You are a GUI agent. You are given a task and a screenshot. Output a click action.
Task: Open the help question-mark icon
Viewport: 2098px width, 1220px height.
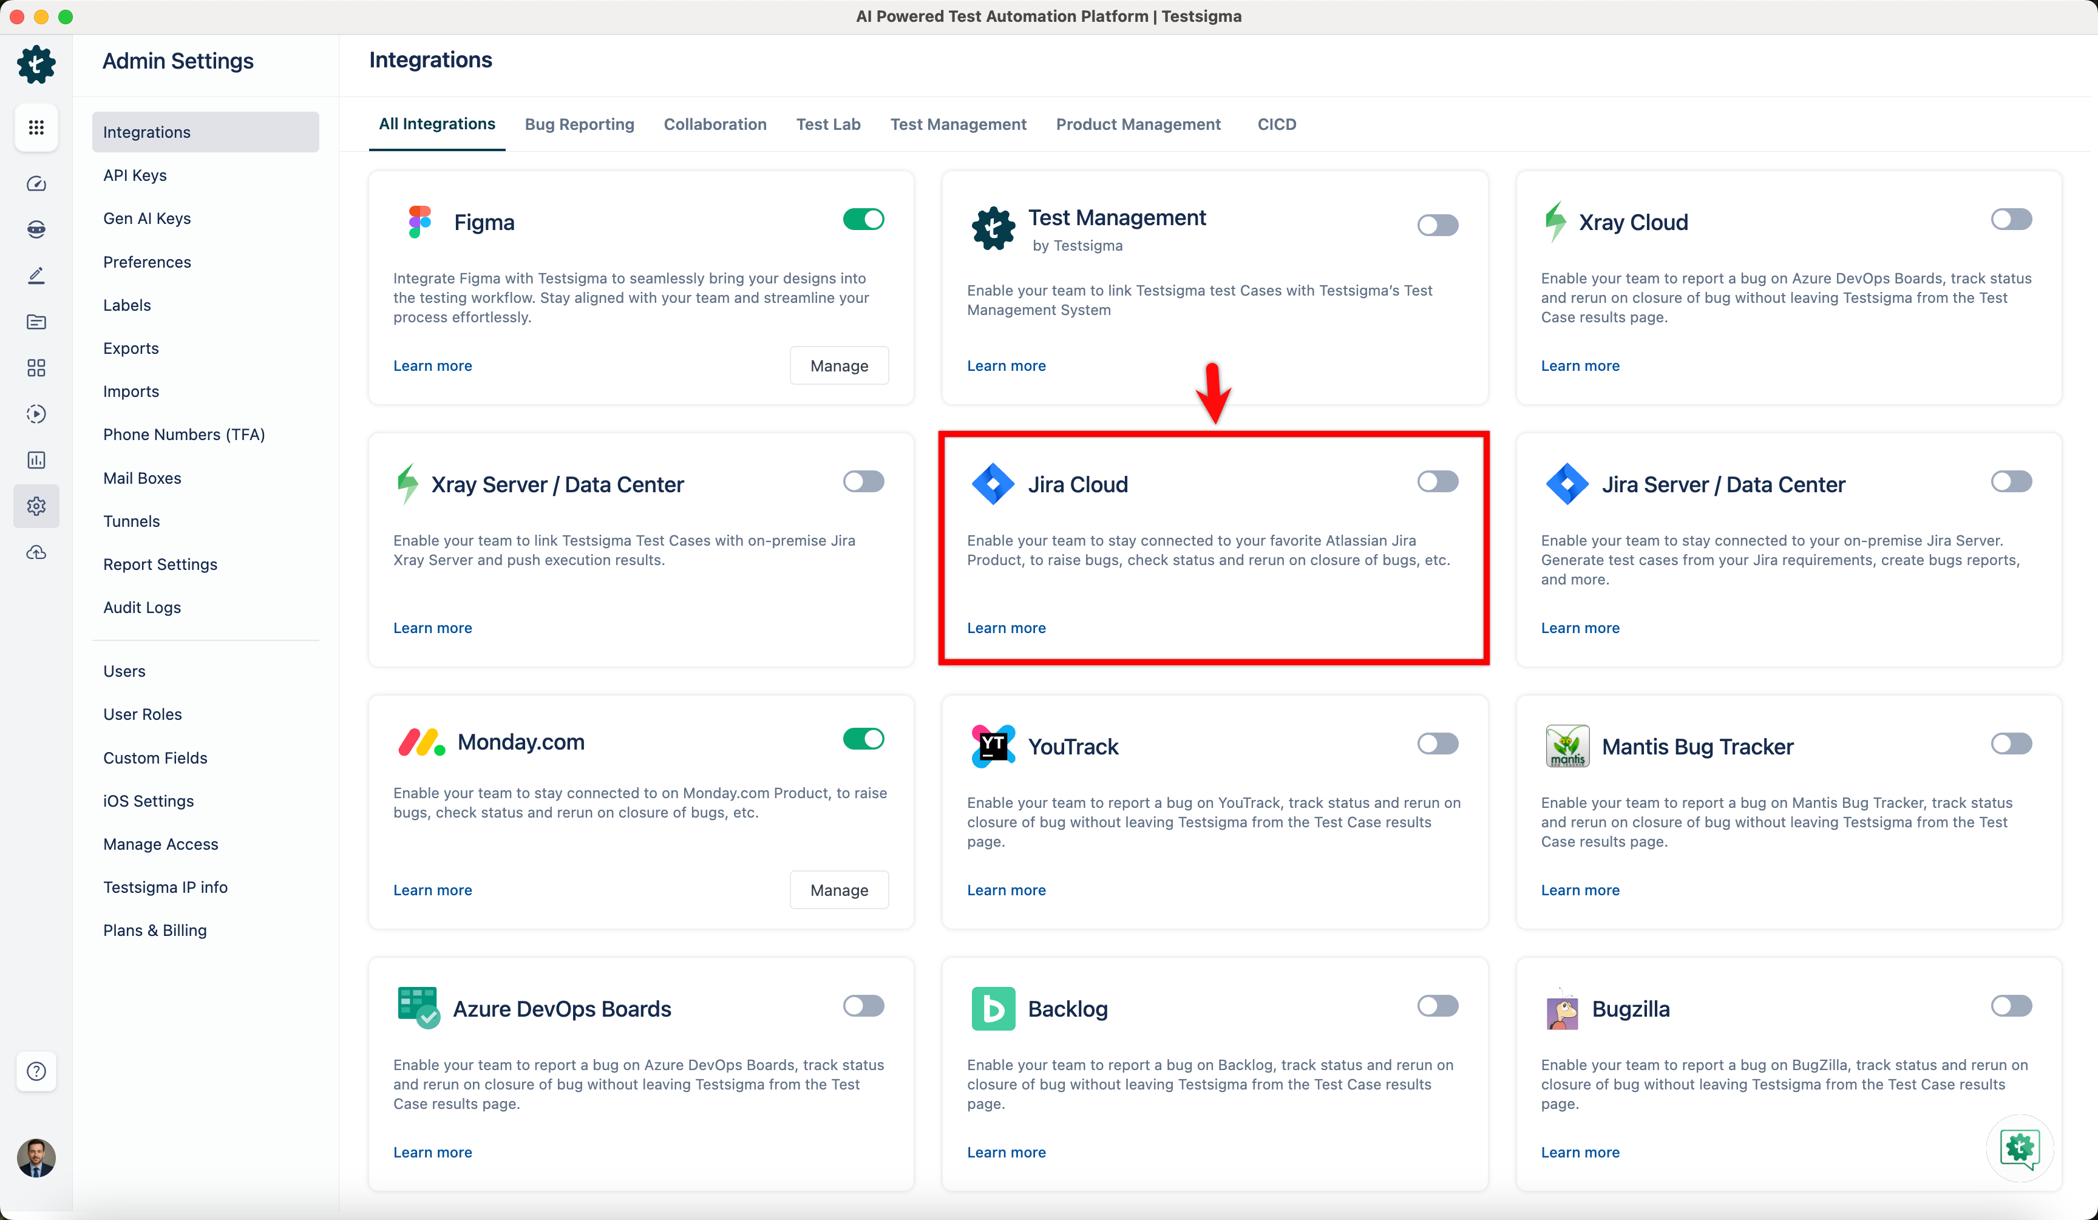36,1071
